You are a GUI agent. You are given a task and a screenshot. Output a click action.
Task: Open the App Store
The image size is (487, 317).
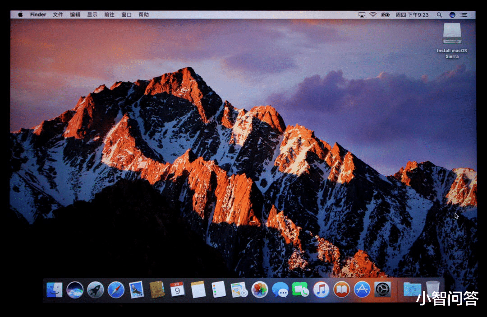[361, 291]
